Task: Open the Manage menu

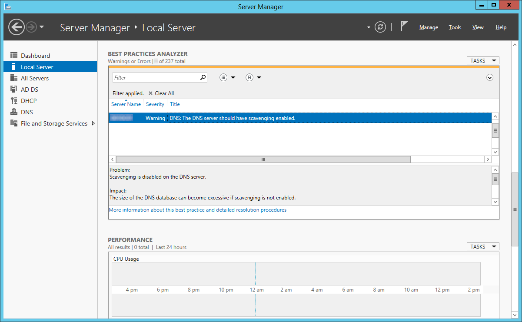Action: click(x=429, y=27)
